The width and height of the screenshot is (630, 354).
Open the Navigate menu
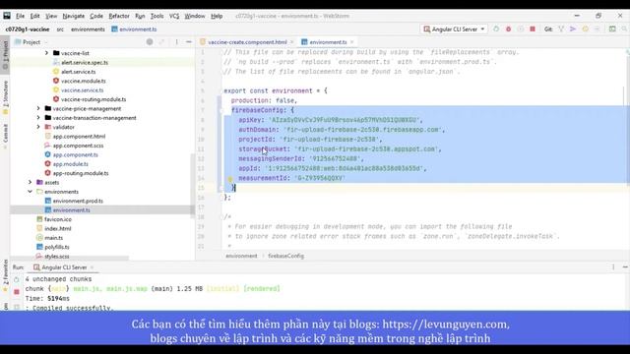[74, 16]
